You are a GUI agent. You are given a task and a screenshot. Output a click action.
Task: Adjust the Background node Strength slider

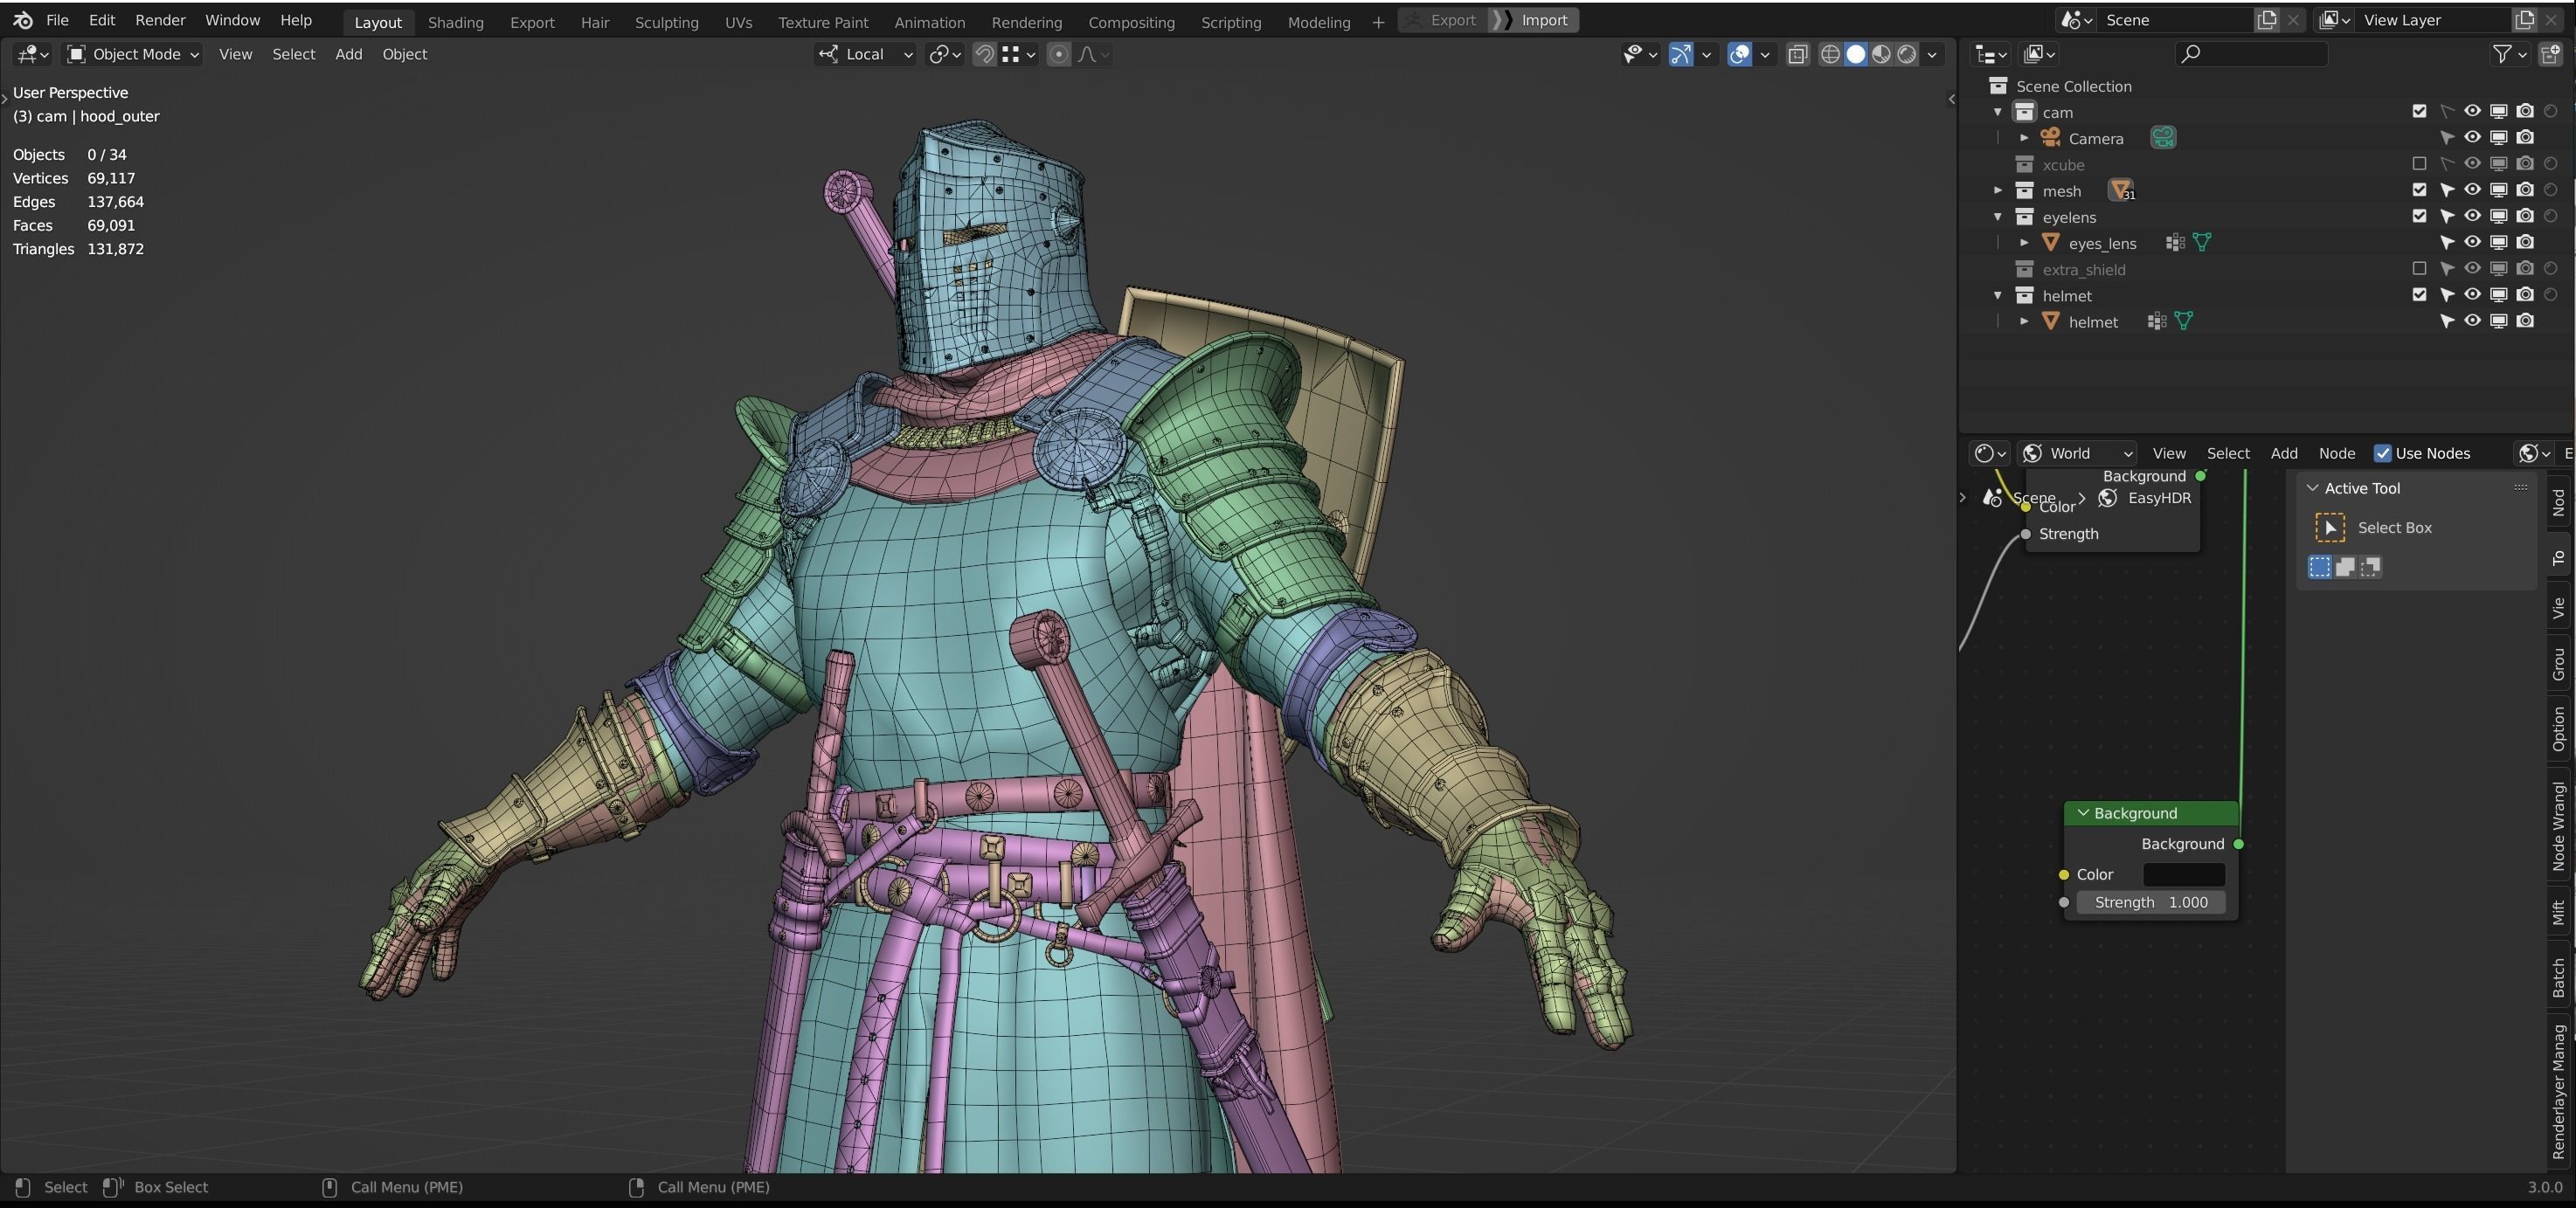(x=2151, y=902)
